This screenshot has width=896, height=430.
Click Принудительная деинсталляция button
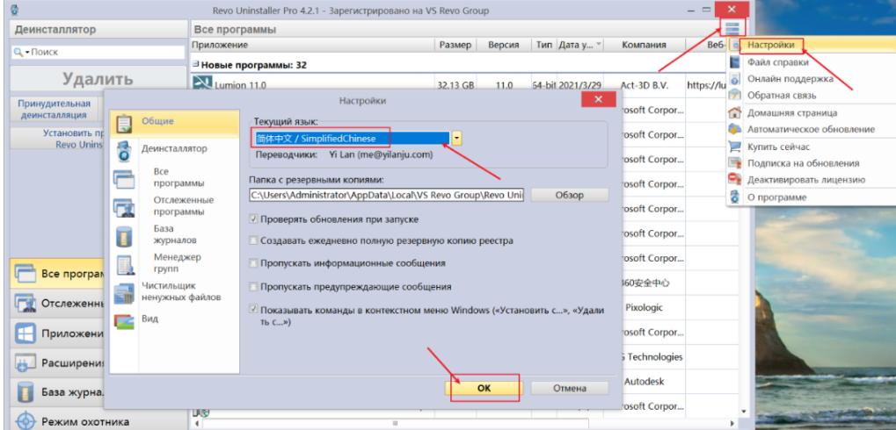click(x=55, y=109)
